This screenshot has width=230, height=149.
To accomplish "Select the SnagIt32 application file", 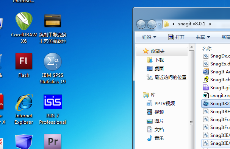I will (216, 104).
